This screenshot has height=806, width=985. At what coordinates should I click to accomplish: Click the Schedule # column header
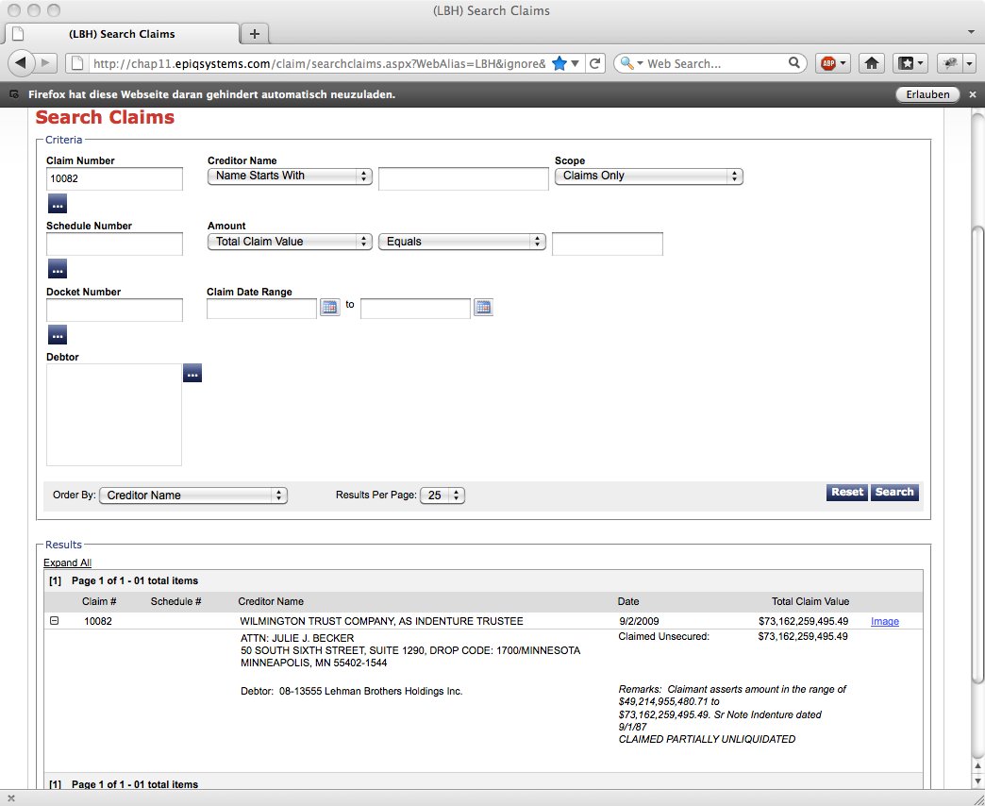(175, 601)
